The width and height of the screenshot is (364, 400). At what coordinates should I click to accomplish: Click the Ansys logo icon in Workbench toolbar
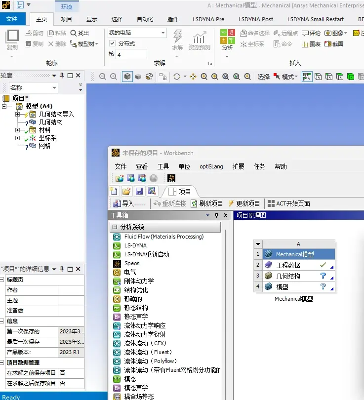coord(171,178)
